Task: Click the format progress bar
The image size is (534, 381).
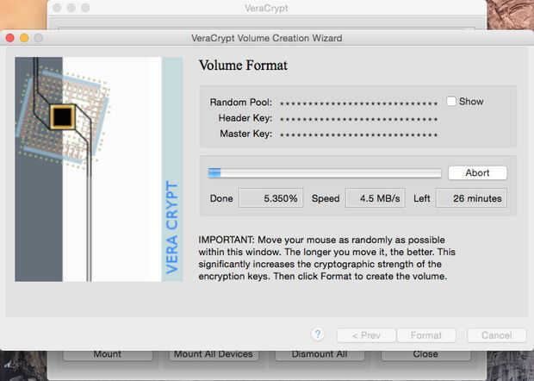Action: (x=325, y=173)
